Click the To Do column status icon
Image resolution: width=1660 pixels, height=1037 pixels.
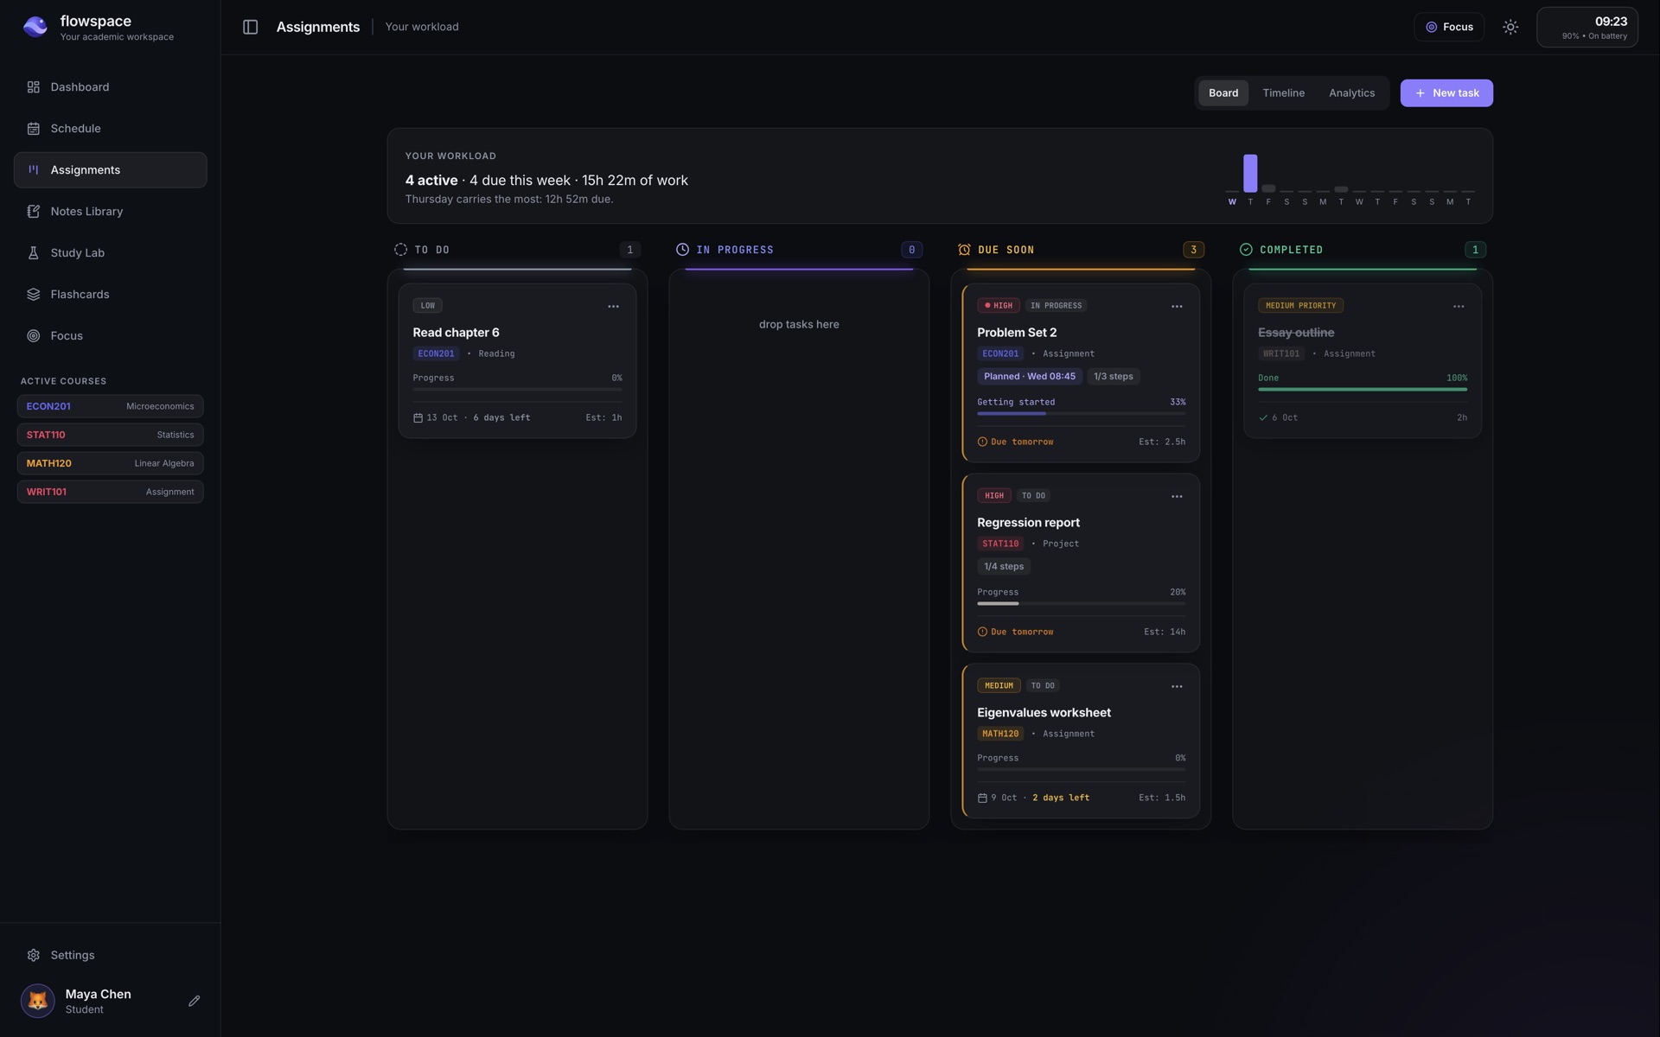click(400, 250)
